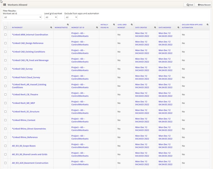This screenshot has height=169, width=213.
Task: Click search icon in LEVEL GRID WORKSET header
Action: point(132,25)
